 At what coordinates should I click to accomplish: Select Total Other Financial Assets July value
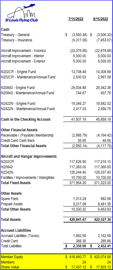[x=78, y=146]
